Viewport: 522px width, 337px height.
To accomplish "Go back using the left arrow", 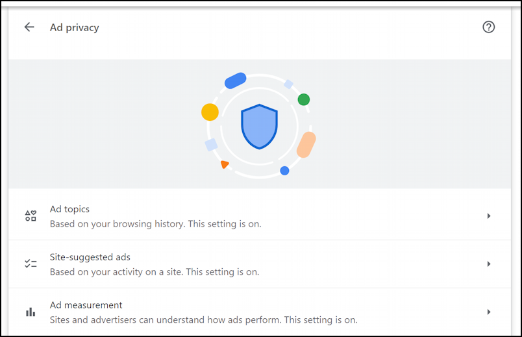I will 29,27.
